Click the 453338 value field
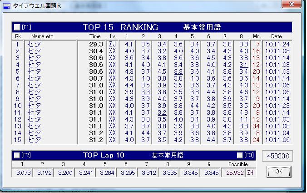This screenshot has height=193, width=307. (x=278, y=156)
